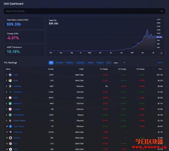Viewport: 169px width, 151px height.
Task: Click the Uniswap protocol logo
Action: tap(10, 109)
